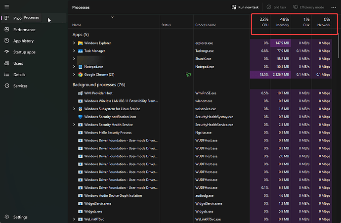Click the Efficiency mode button
The image size is (341, 223).
pos(308,7)
